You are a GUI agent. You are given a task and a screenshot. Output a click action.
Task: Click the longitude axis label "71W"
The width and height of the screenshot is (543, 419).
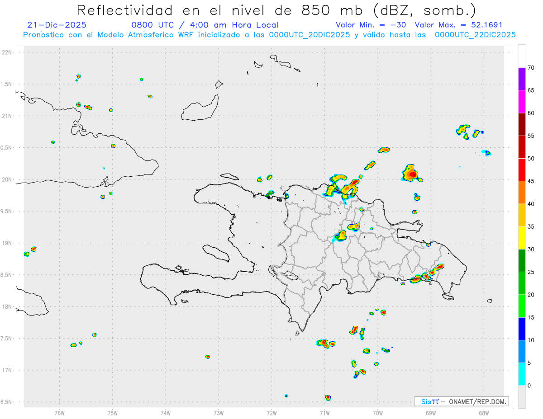click(324, 413)
